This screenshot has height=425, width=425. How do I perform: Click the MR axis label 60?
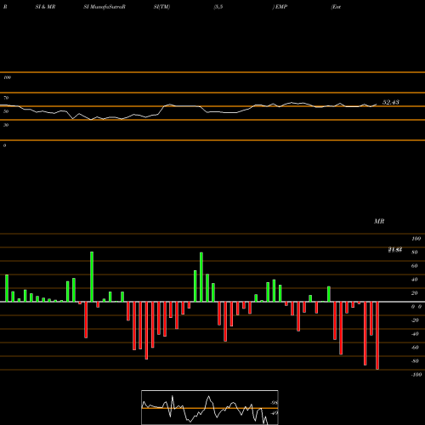tap(415, 266)
